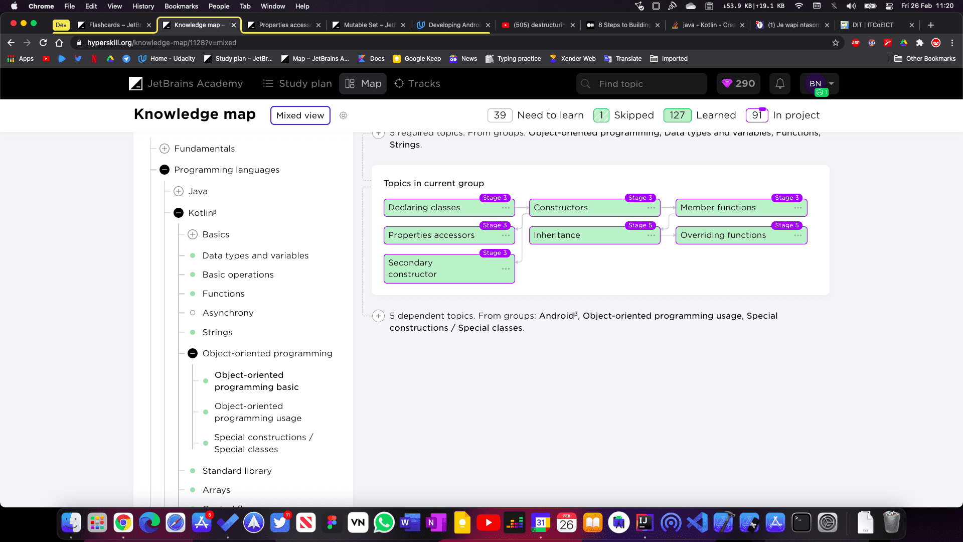Collapse Object-oriented programming node
The height and width of the screenshot is (542, 963).
tap(193, 353)
